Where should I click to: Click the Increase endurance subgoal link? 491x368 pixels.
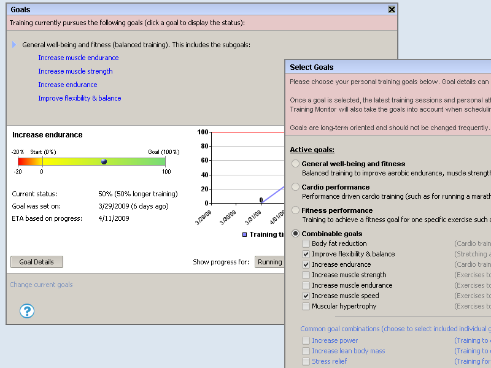68,85
